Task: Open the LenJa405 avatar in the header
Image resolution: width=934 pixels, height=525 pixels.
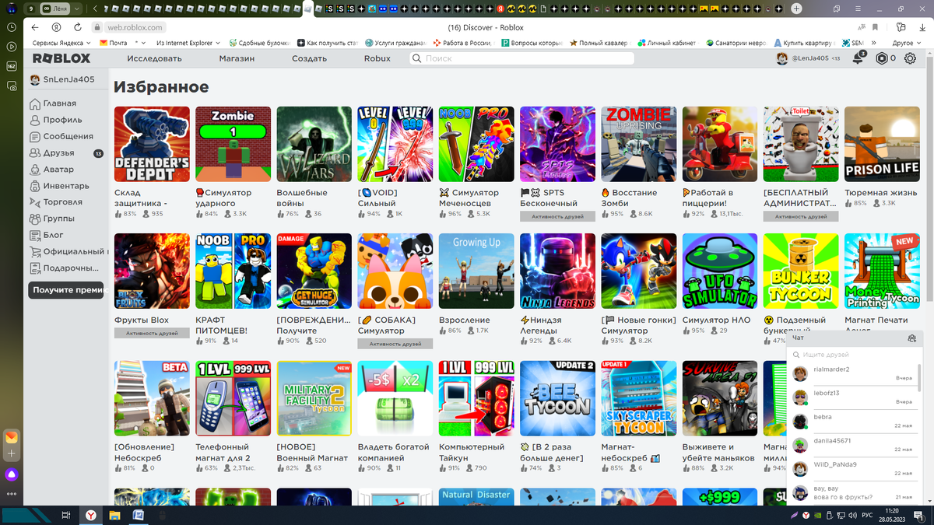Action: tap(782, 58)
